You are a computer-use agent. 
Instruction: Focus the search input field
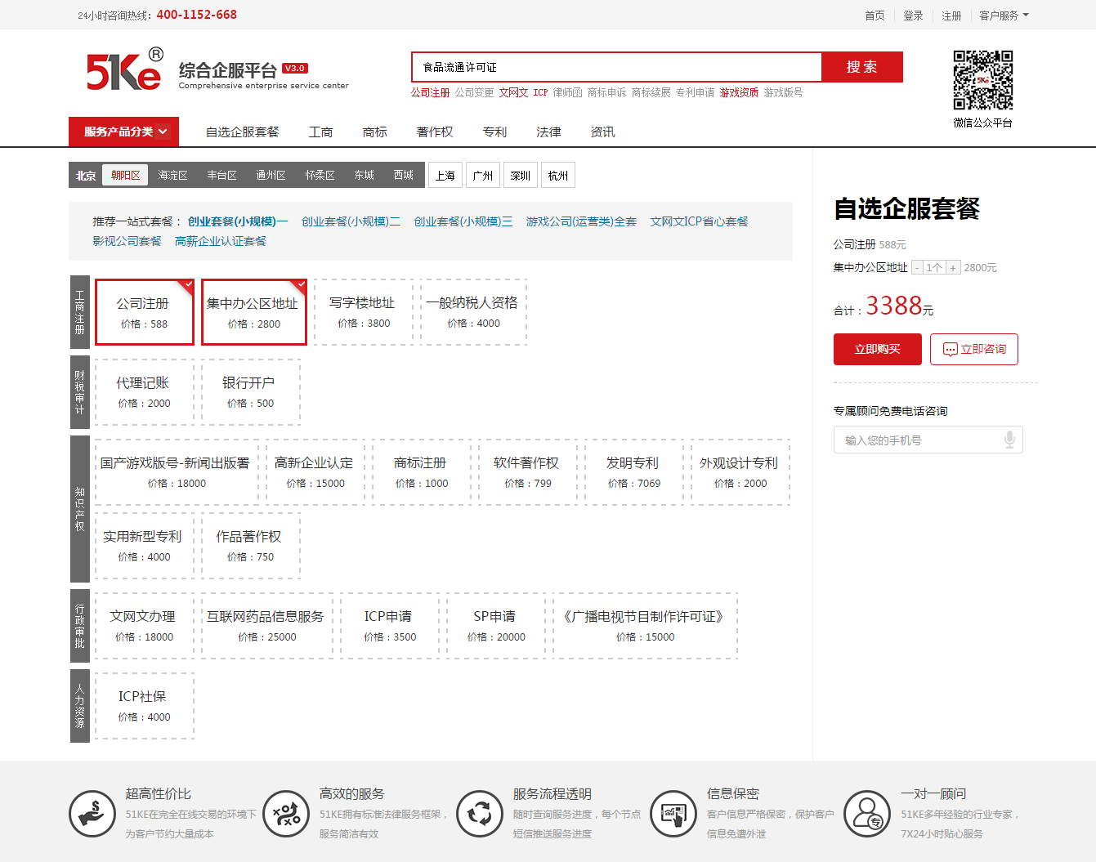coord(617,67)
